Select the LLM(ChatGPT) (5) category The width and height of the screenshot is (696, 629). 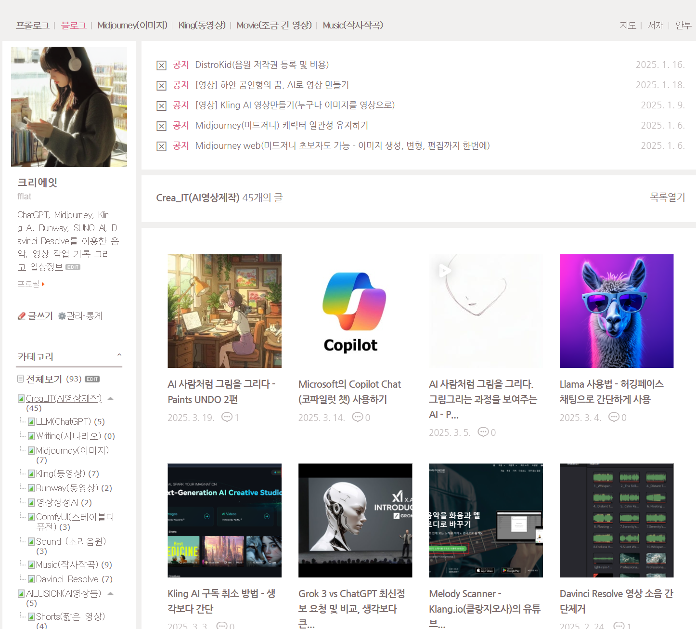[70, 422]
